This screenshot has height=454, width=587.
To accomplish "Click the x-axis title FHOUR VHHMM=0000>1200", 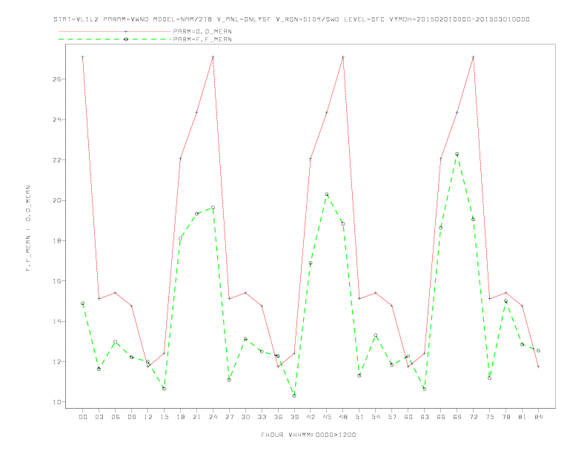I will point(308,435).
